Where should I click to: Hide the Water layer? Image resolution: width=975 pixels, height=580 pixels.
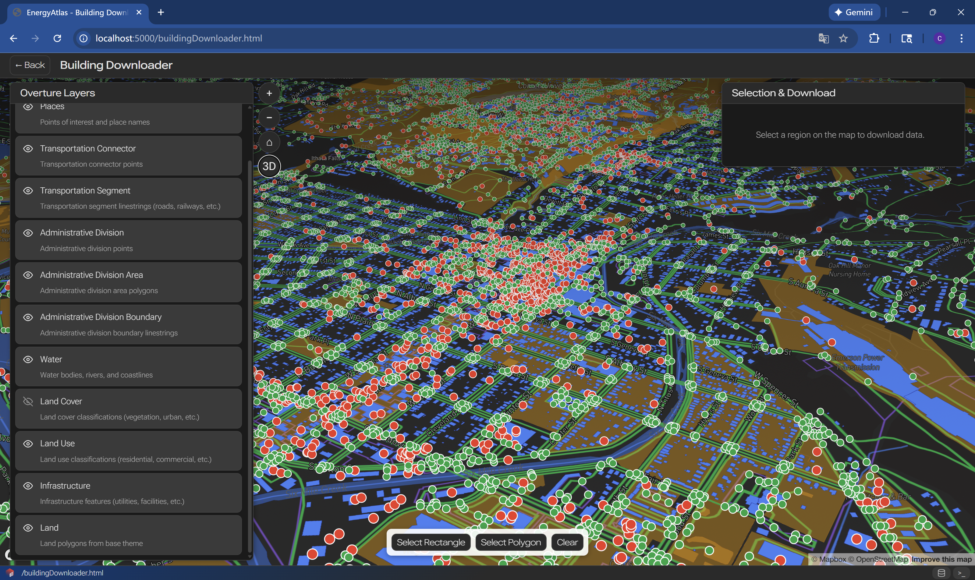pyautogui.click(x=28, y=359)
